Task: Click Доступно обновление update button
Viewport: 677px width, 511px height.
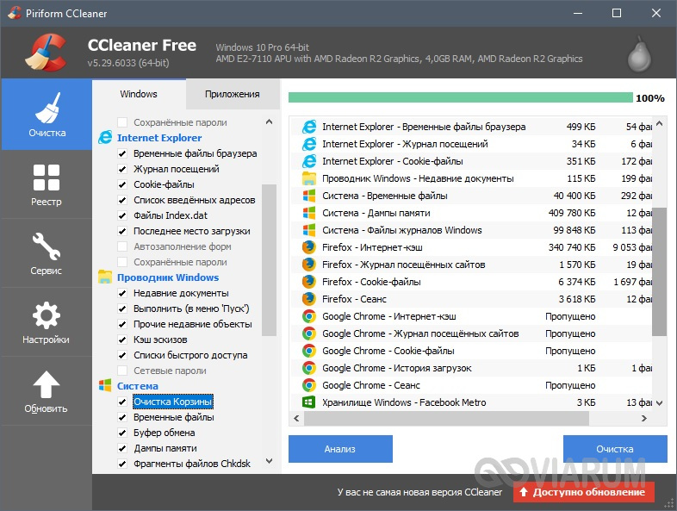Action: (584, 492)
